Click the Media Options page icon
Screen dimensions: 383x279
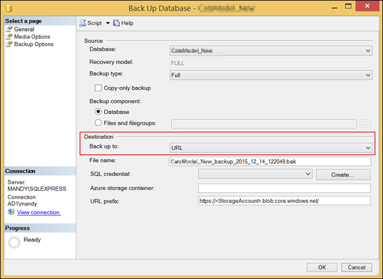click(x=9, y=37)
